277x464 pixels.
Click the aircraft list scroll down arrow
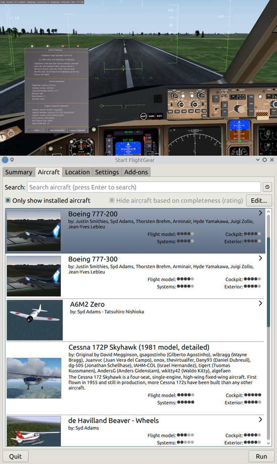point(268,443)
